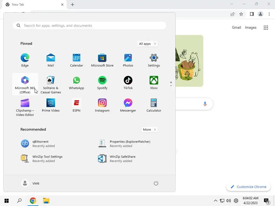Launch the Calculator app
This screenshot has height=206, width=275.
(154, 106)
